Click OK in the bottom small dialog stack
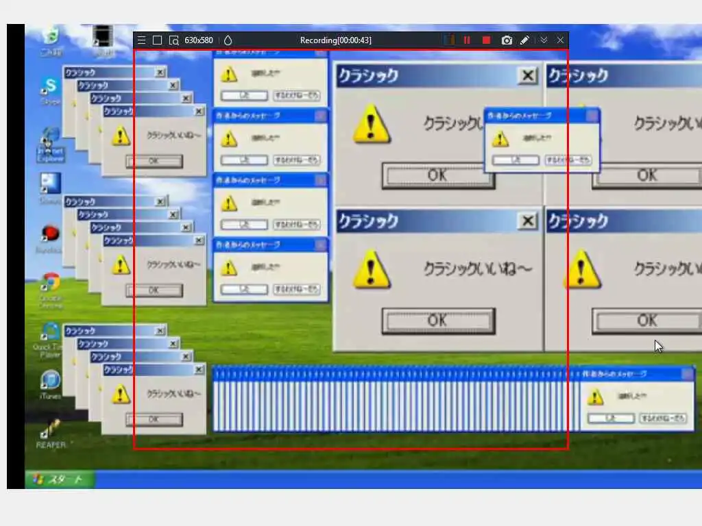Viewport: 702px width, 526px height. tap(154, 420)
